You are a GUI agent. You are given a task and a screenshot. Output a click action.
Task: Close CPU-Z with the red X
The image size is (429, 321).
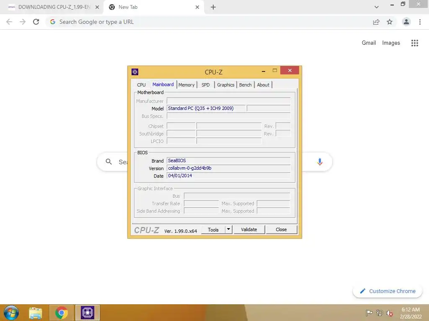(x=290, y=70)
